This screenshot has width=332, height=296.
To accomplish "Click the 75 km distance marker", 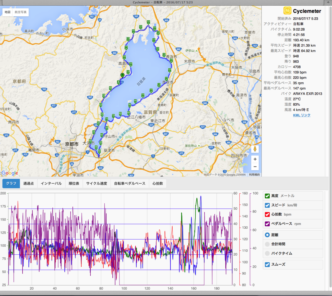I will [x=113, y=116].
